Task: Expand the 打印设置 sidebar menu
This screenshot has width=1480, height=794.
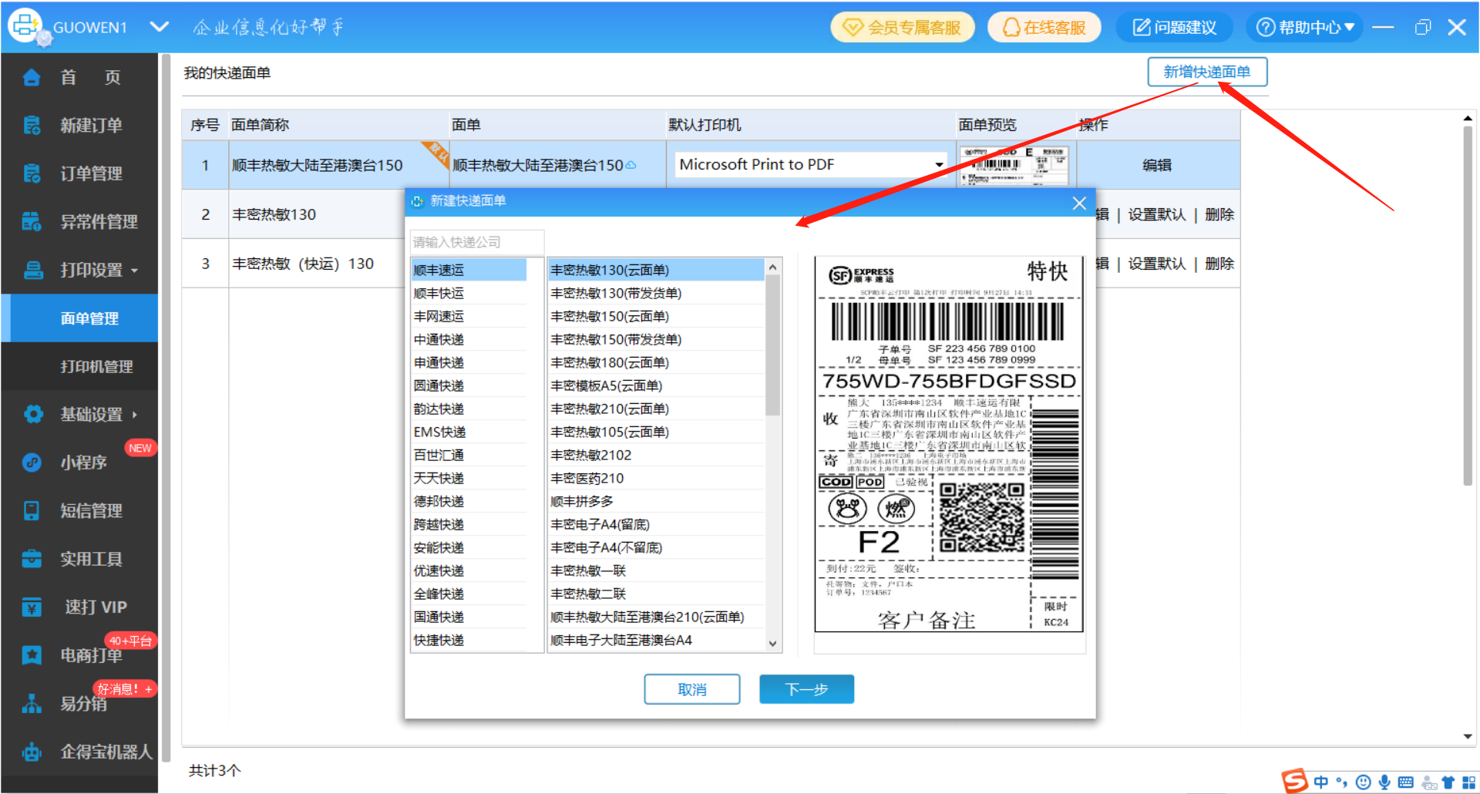Action: point(79,270)
